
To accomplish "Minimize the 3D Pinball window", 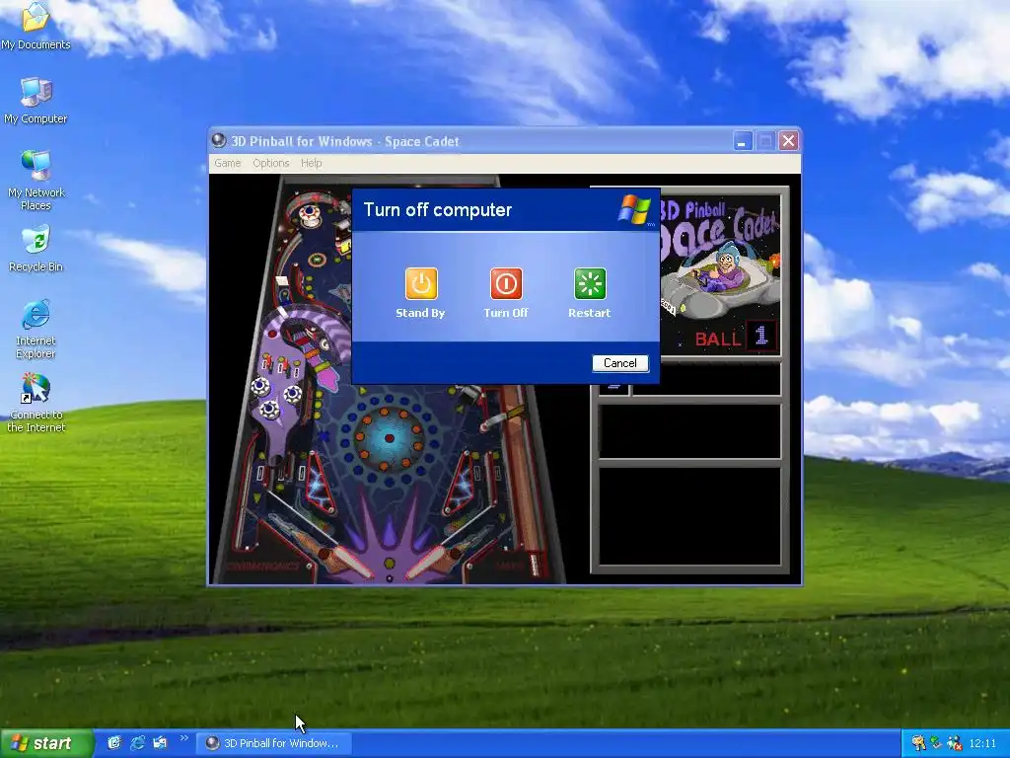I will tap(742, 140).
